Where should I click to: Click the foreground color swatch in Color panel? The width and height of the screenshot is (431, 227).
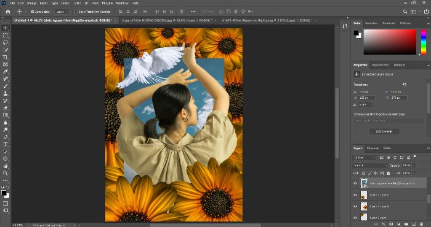[356, 33]
